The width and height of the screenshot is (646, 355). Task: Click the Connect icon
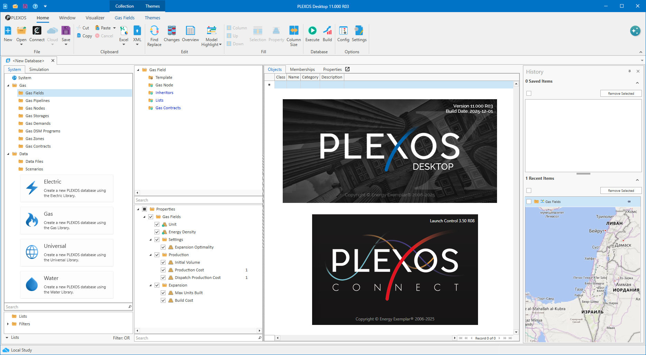37,31
